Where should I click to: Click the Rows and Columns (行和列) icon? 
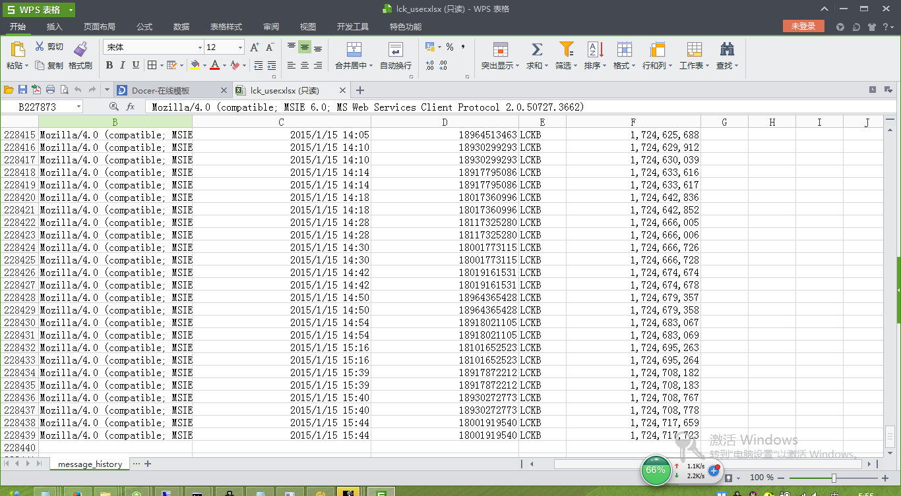pos(657,49)
